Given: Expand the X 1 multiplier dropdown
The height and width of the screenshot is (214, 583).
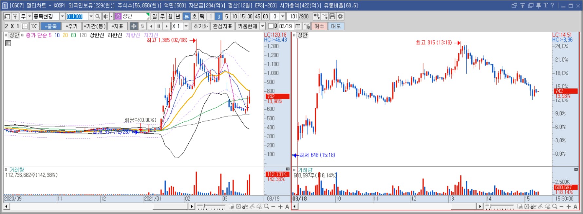Looking at the screenshot, I should 186,26.
